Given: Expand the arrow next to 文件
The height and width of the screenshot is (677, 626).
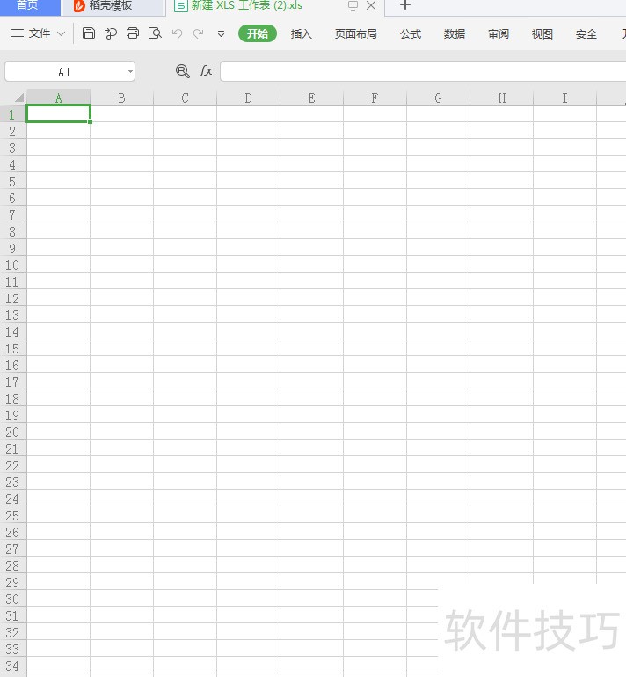Looking at the screenshot, I should pos(62,33).
